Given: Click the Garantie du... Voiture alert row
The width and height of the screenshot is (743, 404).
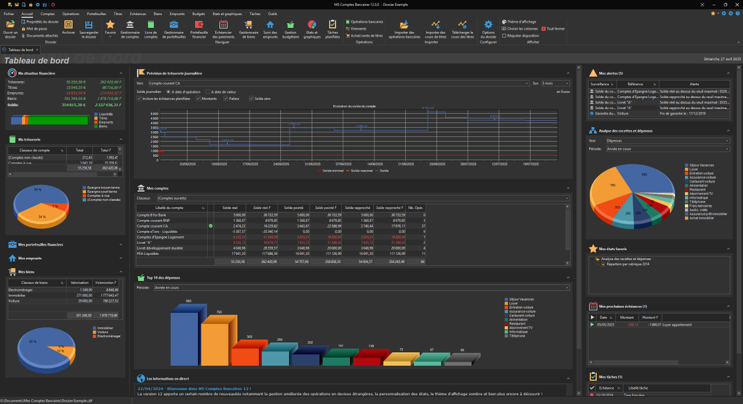Looking at the screenshot, I should pos(660,113).
